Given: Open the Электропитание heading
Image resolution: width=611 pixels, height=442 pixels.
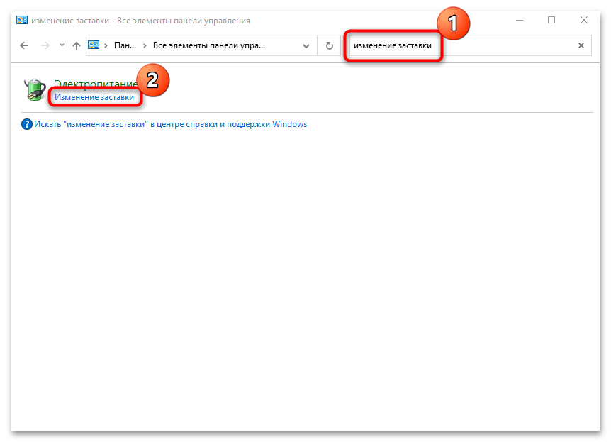Looking at the screenshot, I should tap(92, 84).
